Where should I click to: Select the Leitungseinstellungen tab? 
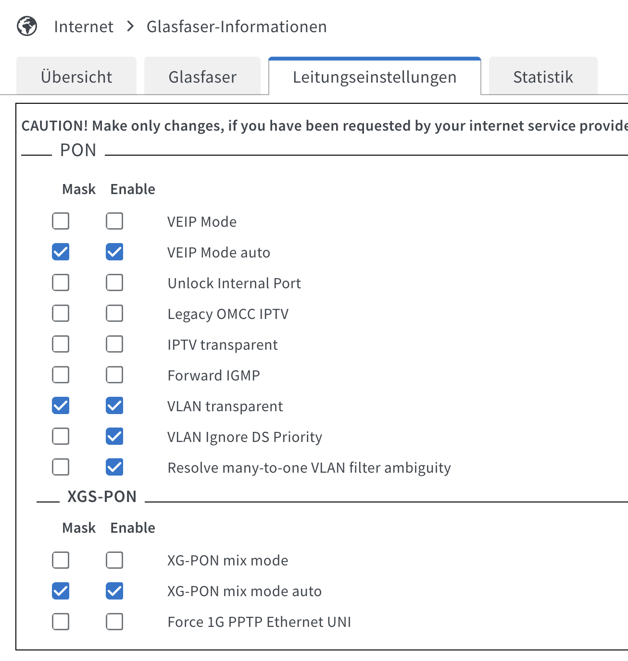tap(375, 76)
